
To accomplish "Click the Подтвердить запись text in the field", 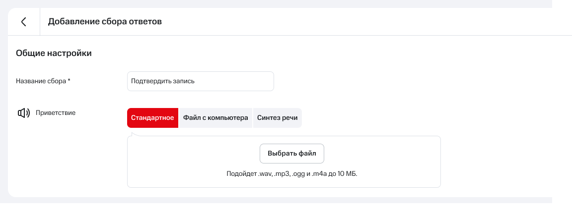I will [x=162, y=81].
